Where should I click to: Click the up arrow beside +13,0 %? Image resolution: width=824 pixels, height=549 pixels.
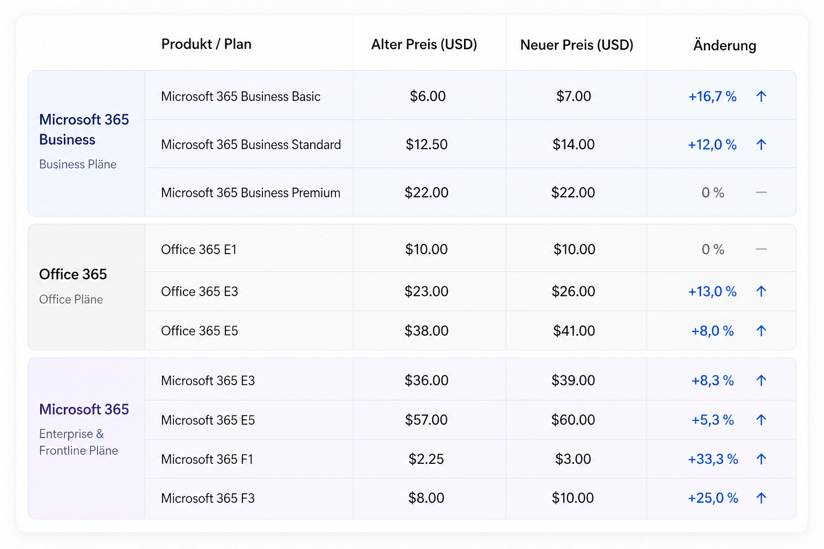[761, 292]
